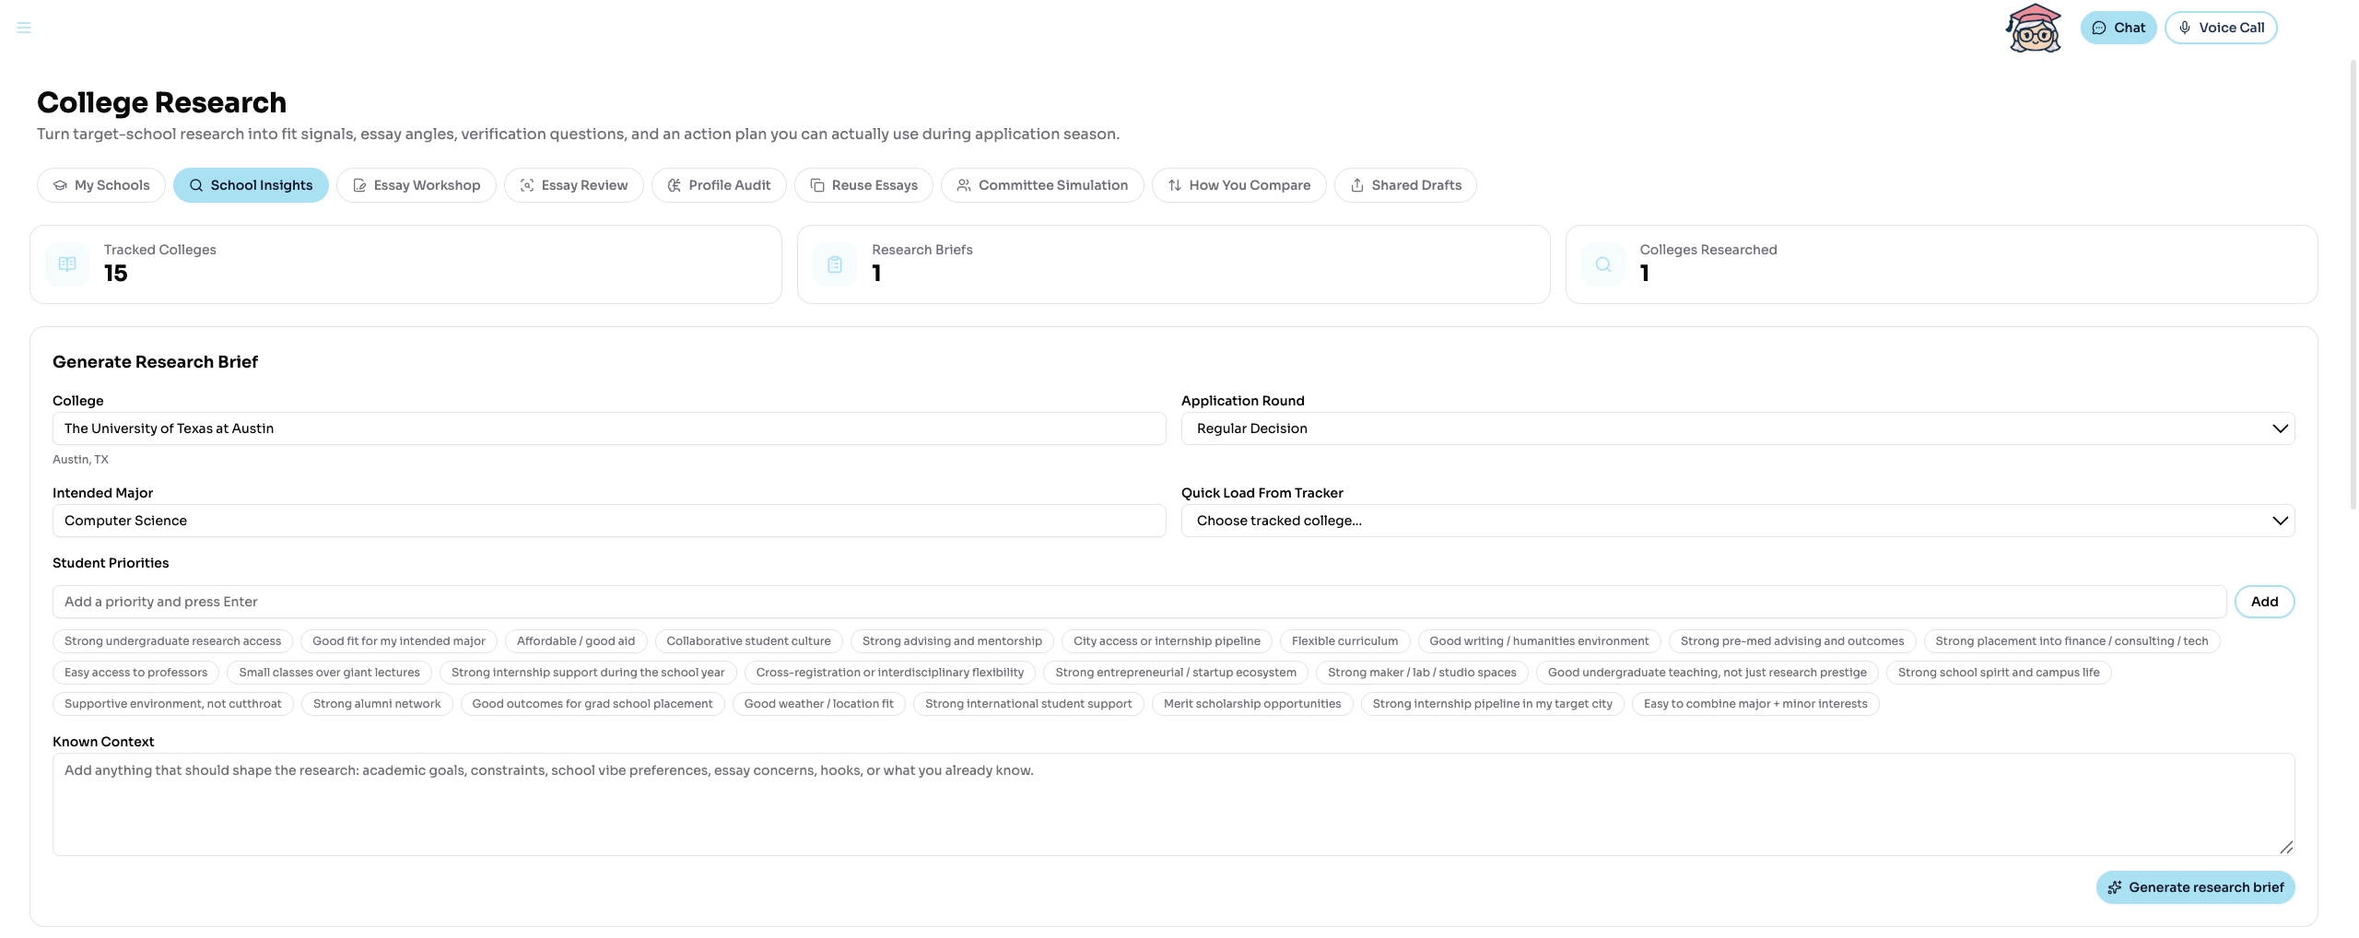2359x938 pixels.
Task: Open the Committee Simulation tab
Action: pos(1042,184)
